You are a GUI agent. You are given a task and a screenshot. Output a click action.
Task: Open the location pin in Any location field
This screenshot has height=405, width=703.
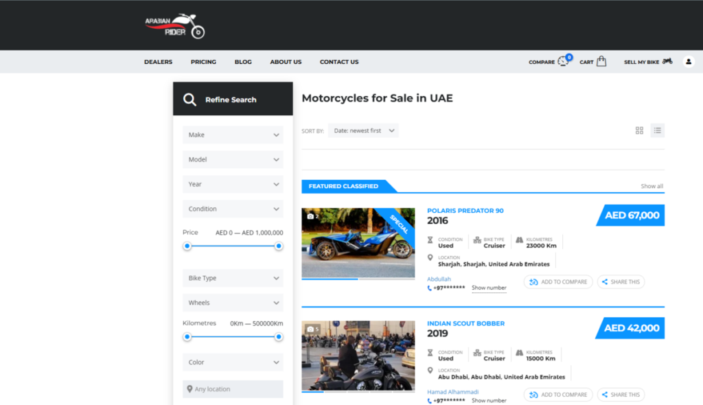[189, 389]
